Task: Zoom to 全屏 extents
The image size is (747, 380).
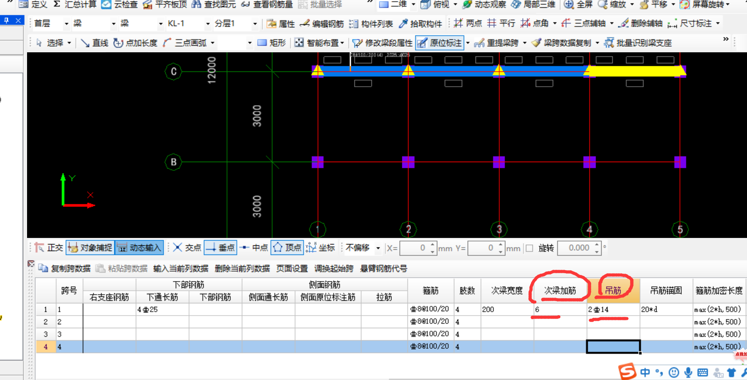Action: pos(579,4)
